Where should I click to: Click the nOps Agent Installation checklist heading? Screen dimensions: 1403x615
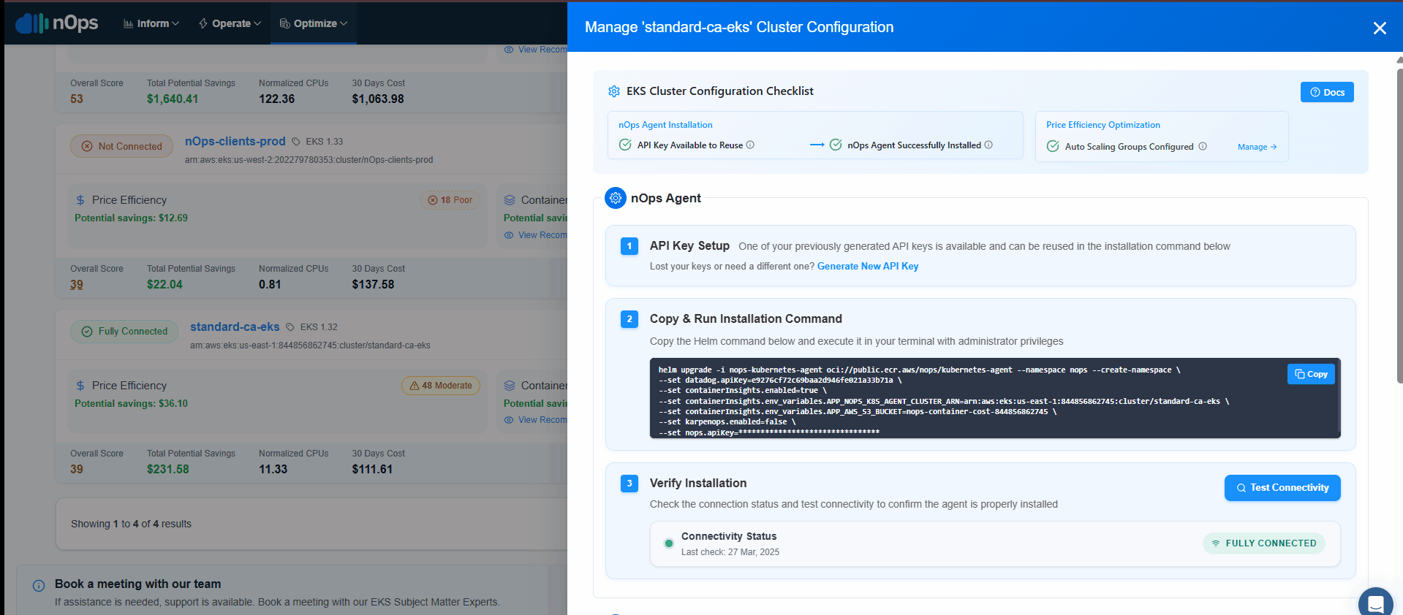(665, 125)
